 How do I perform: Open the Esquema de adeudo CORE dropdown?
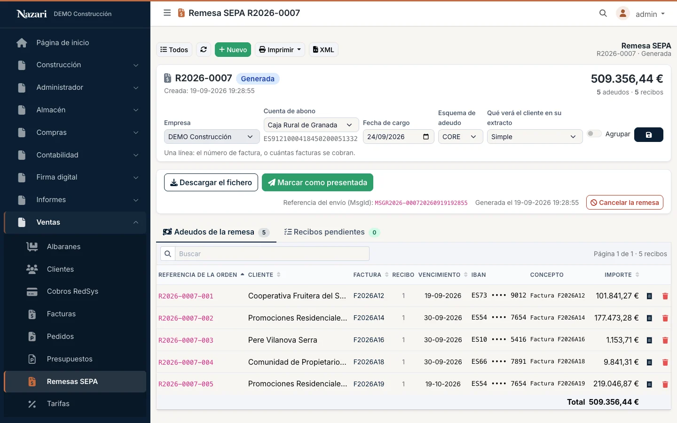click(460, 137)
